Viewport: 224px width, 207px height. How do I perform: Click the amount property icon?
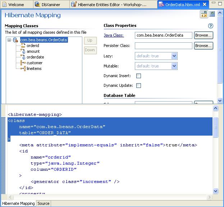pyautogui.click(x=23, y=51)
